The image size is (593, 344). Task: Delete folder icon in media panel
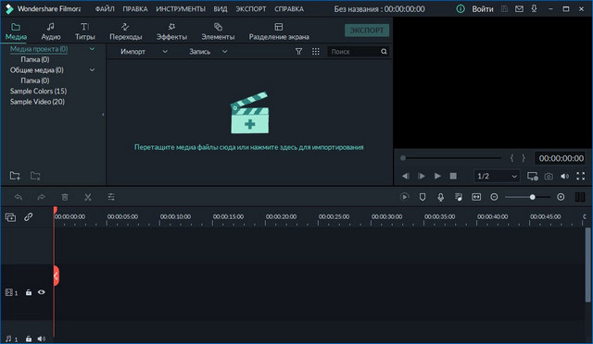pyautogui.click(x=35, y=176)
